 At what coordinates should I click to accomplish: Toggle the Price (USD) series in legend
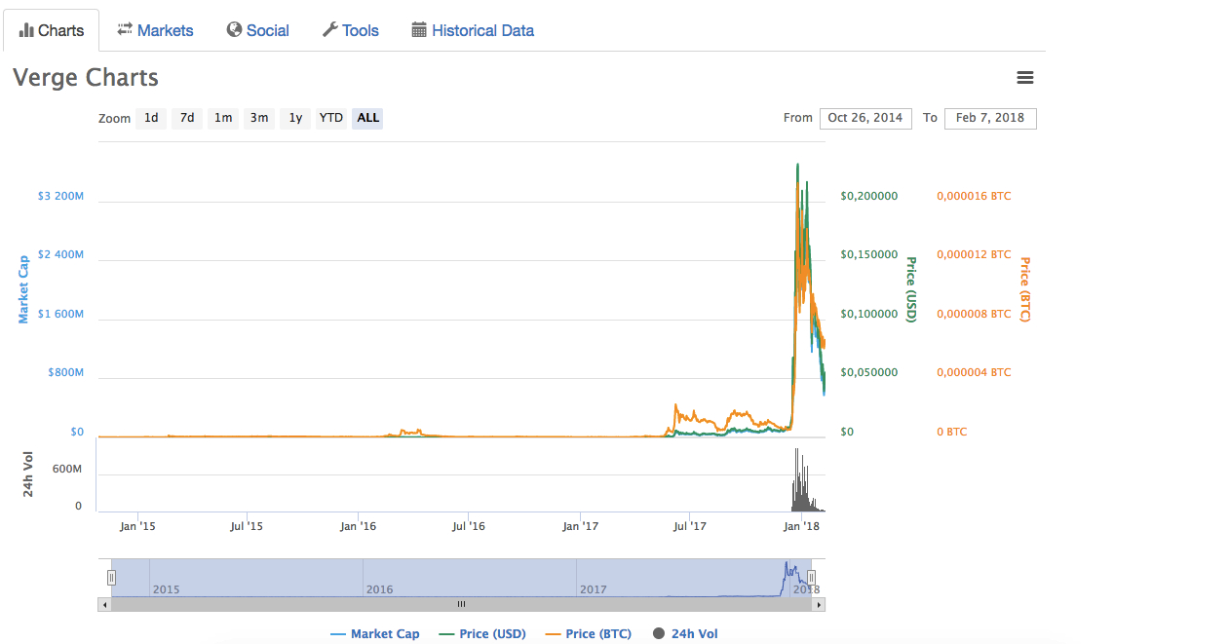[x=482, y=634]
